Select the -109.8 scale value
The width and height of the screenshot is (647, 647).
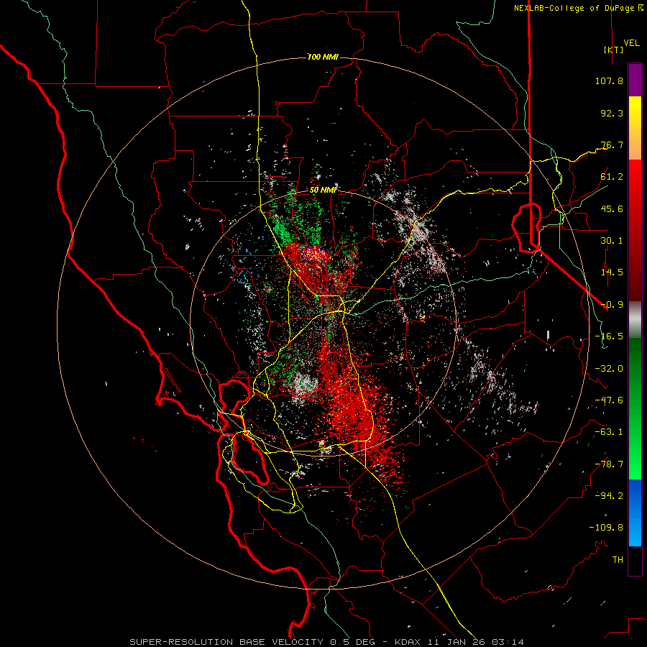coord(606,528)
